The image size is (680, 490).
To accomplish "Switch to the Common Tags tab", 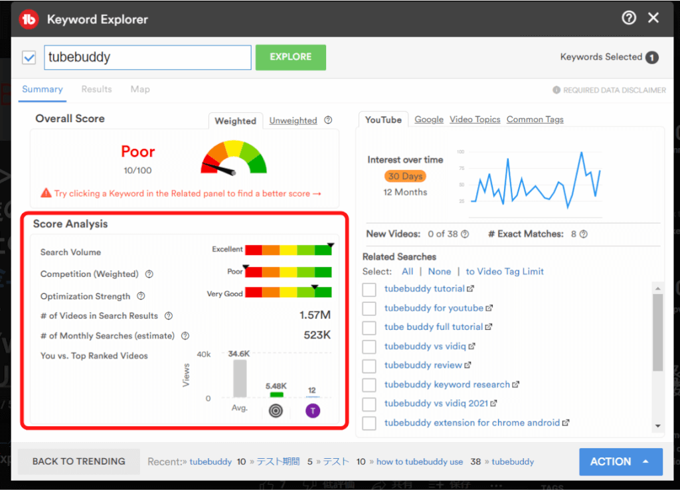I will pos(535,120).
